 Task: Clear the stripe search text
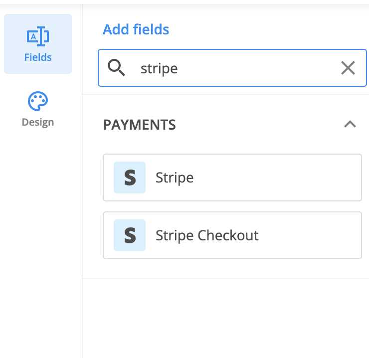coord(348,68)
